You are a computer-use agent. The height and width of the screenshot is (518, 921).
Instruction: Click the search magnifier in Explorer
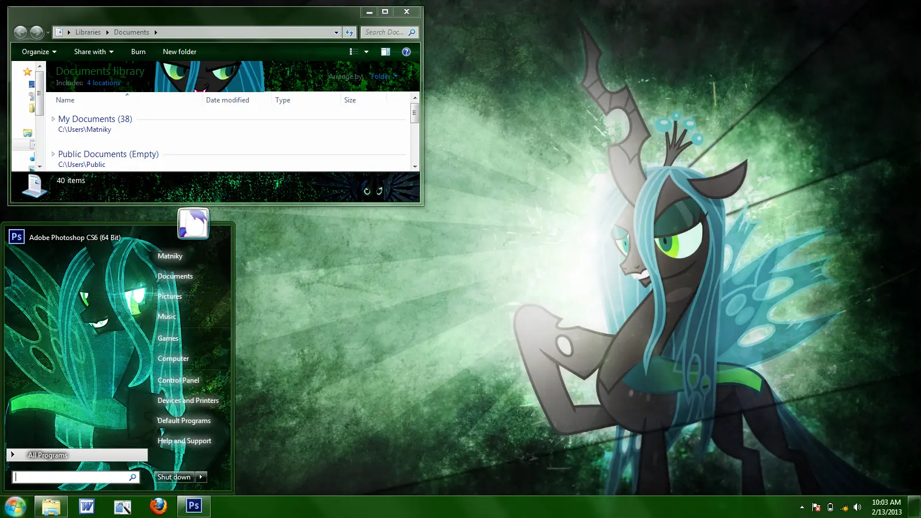[412, 32]
